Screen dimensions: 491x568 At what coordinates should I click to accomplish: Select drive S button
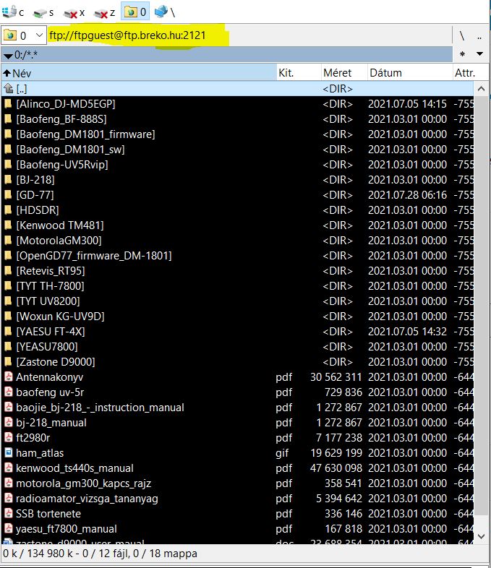43,13
